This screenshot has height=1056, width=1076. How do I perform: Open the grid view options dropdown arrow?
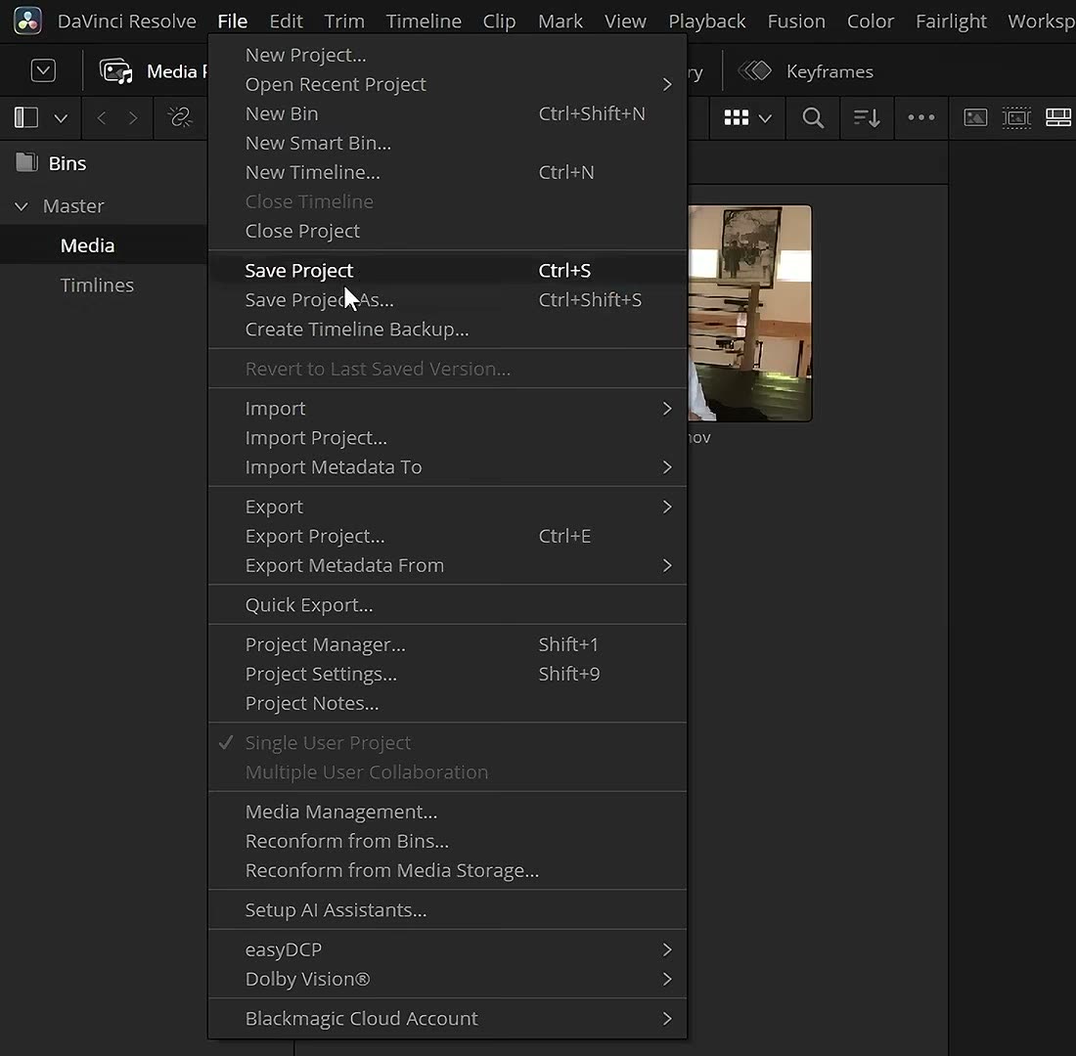coord(765,118)
